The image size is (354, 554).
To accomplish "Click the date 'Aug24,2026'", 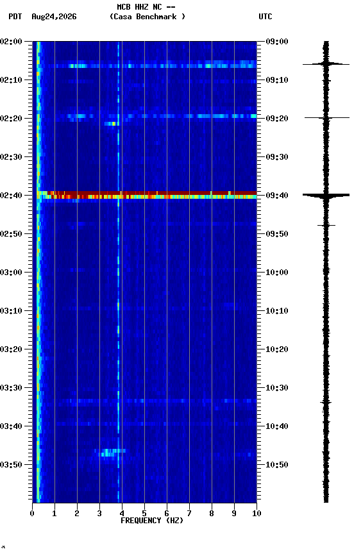I will point(54,17).
